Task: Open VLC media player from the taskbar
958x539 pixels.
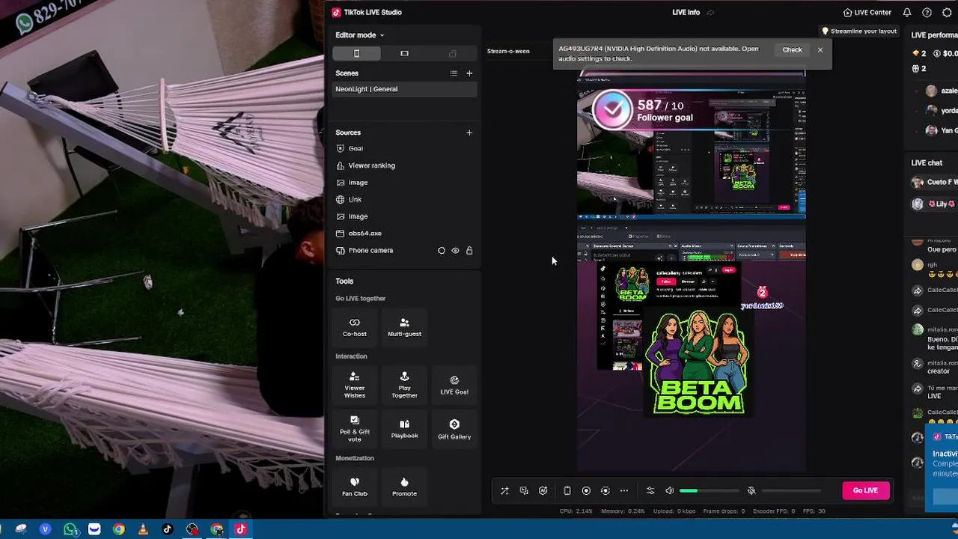Action: point(143,529)
